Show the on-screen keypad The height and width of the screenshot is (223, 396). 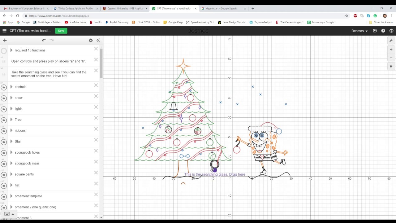click(9, 214)
